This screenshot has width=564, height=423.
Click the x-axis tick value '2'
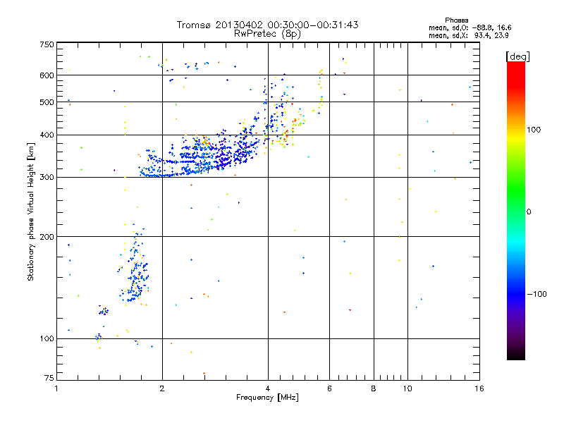point(162,388)
